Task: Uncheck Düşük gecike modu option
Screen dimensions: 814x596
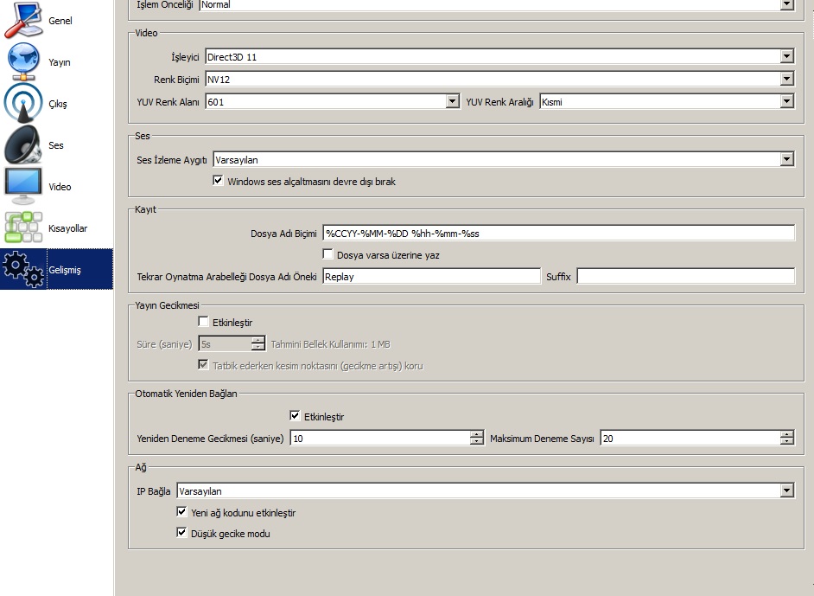Action: click(181, 533)
